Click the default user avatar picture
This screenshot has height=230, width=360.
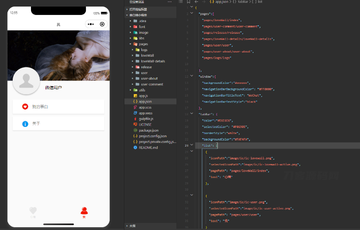(26, 81)
